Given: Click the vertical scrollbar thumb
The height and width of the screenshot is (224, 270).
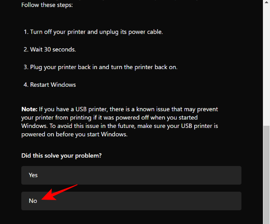Looking at the screenshot, I should tap(266, 173).
